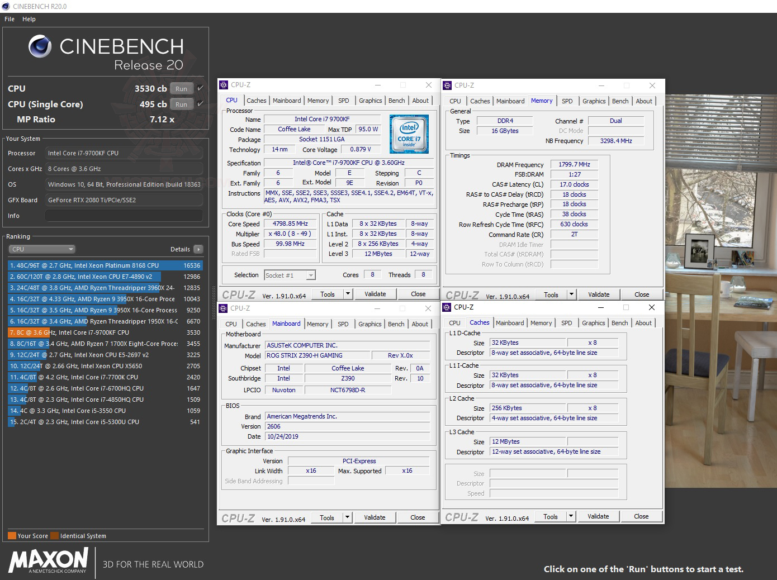
Task: Click NB Frequency value 3298.4 MHz
Action: click(x=616, y=141)
